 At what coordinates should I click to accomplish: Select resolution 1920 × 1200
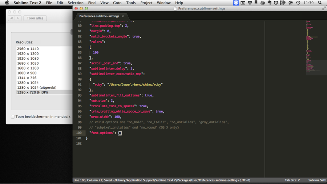click(x=44, y=53)
